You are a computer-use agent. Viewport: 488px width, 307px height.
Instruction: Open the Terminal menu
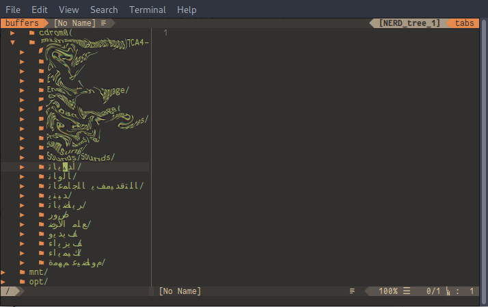tap(148, 10)
